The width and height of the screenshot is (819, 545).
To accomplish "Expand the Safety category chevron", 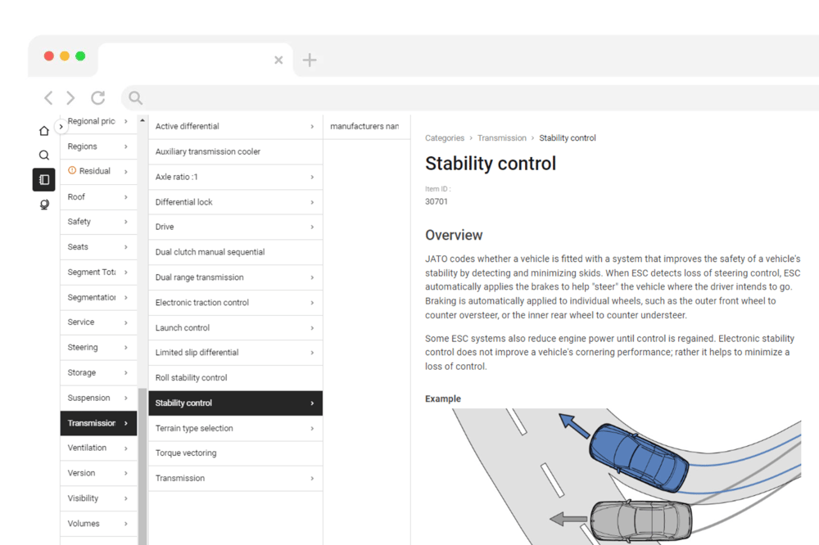I will click(x=125, y=221).
